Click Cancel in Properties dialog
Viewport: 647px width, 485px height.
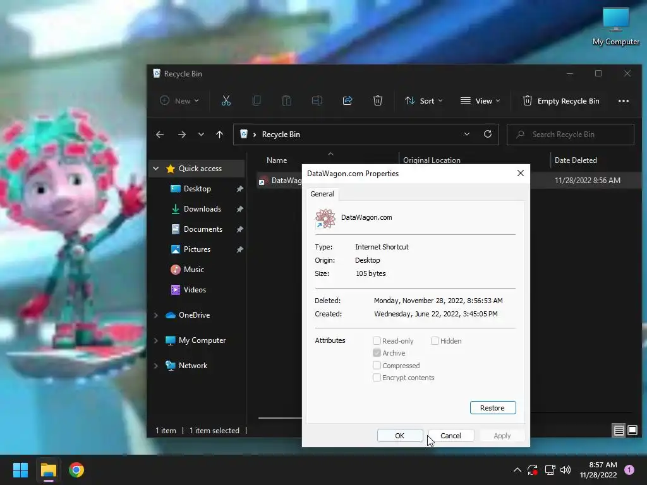pyautogui.click(x=450, y=436)
